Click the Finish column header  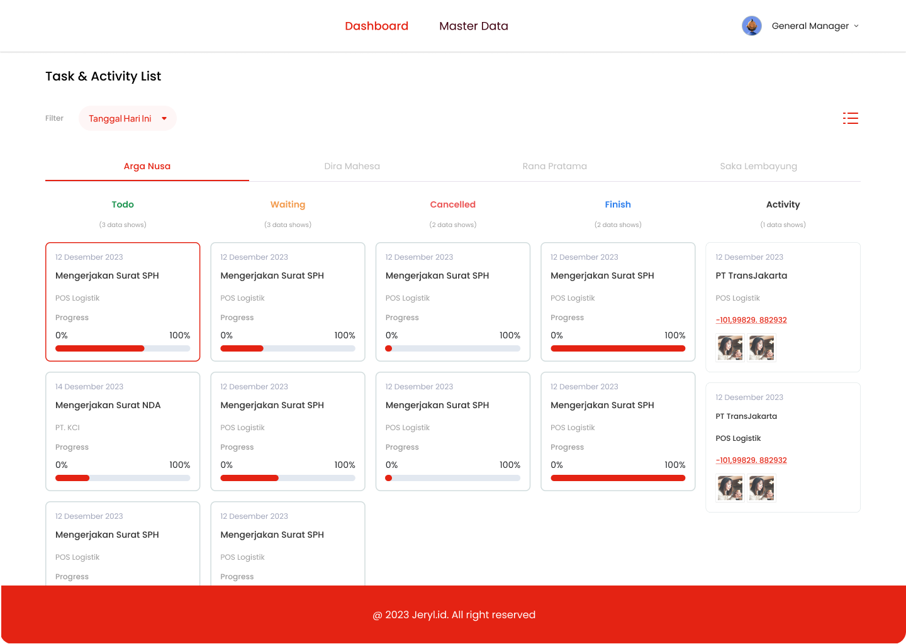[x=617, y=204]
